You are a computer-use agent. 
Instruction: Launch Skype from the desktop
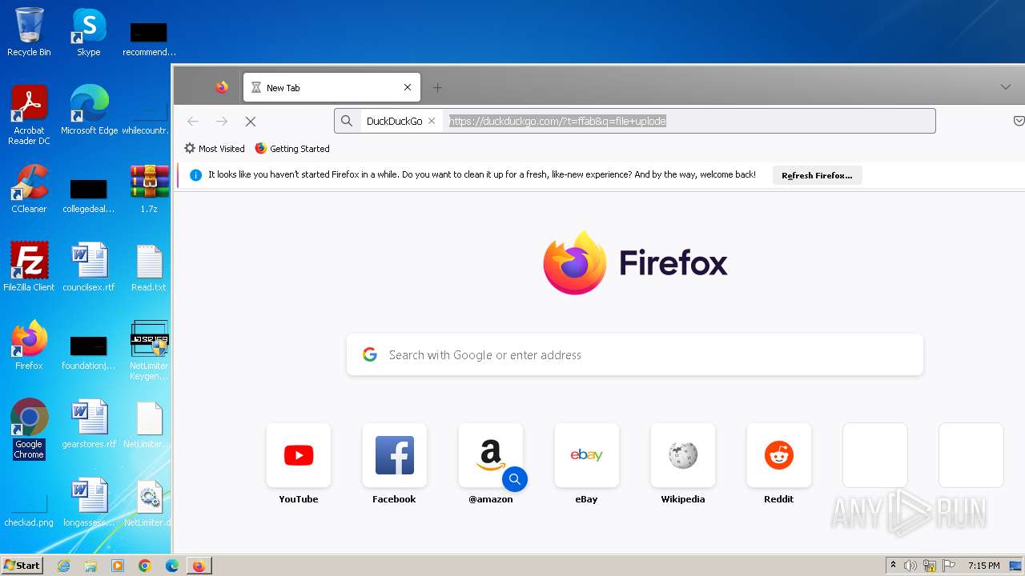[x=89, y=32]
